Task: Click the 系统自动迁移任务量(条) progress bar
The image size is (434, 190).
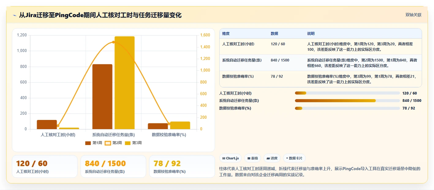Action: pos(347,101)
